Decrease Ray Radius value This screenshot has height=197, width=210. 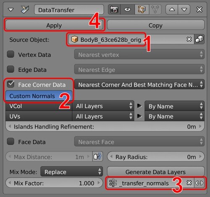pyautogui.click(x=111, y=156)
